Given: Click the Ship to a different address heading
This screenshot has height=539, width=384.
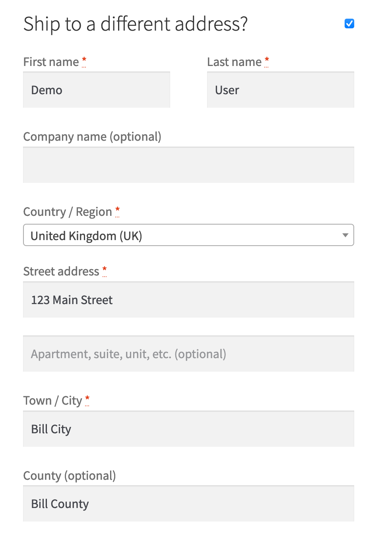Looking at the screenshot, I should (x=135, y=24).
